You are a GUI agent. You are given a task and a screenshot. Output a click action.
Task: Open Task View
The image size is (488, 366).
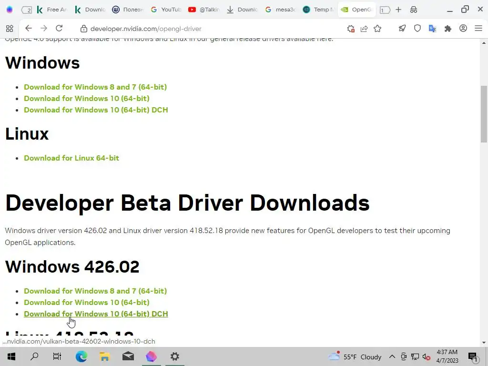click(57, 356)
